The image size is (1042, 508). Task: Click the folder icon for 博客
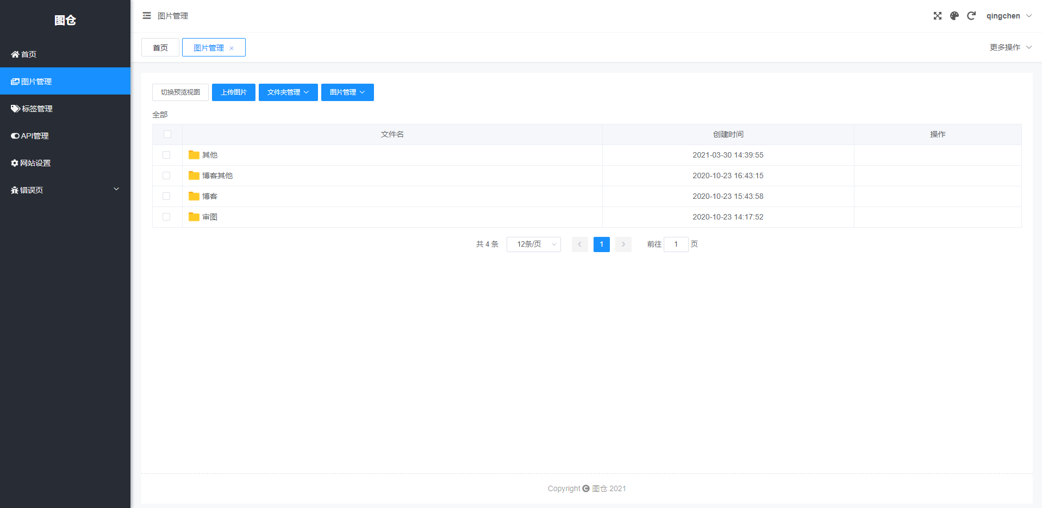194,196
